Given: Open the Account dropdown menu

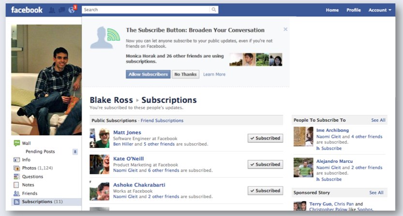Looking at the screenshot, I should point(380,10).
